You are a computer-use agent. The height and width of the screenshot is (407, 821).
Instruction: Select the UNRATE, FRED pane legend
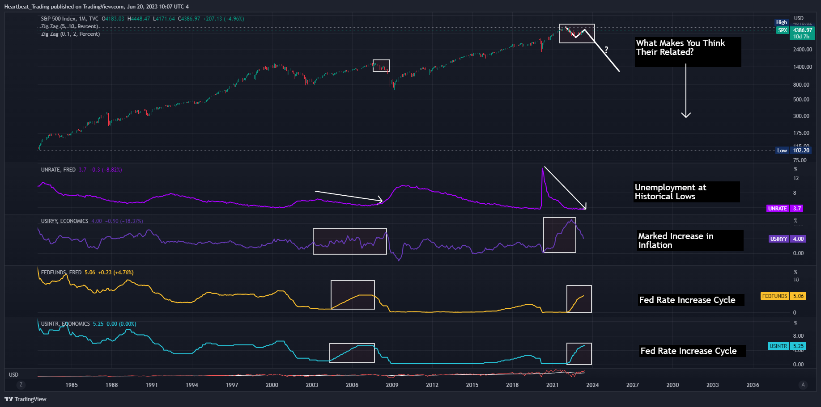pos(58,170)
